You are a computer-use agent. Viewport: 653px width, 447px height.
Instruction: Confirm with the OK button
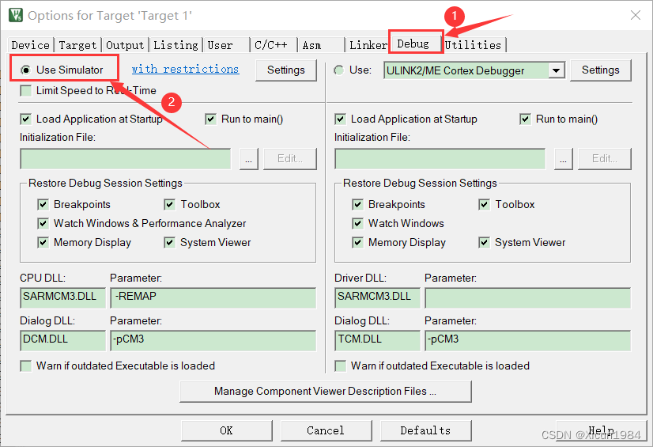click(227, 430)
